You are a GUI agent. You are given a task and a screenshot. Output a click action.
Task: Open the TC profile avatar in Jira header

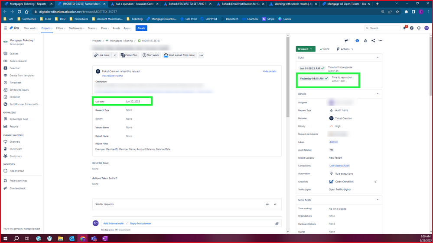pos(426,28)
